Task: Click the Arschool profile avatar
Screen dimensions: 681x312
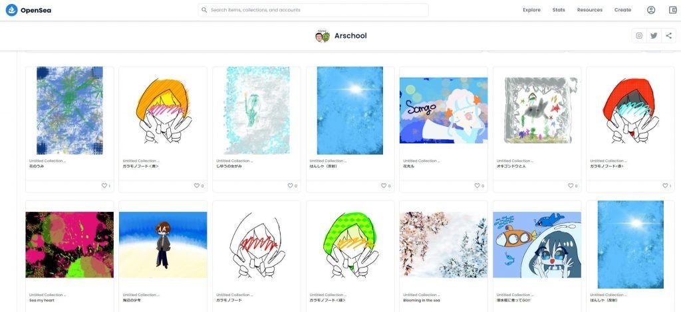Action: tap(323, 36)
